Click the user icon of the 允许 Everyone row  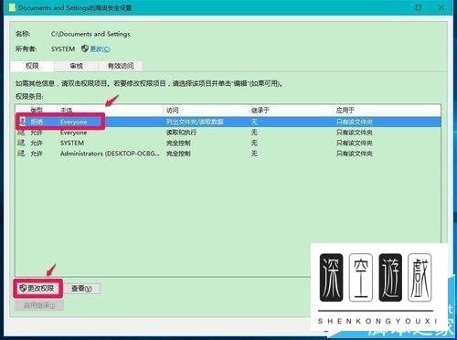21,133
